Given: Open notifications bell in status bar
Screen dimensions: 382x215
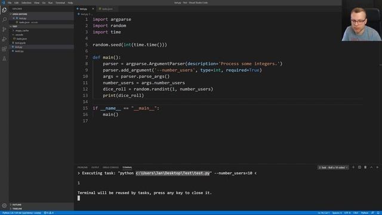Looking at the screenshot, I should (x=378, y=213).
